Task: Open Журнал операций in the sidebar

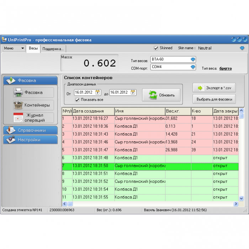Action: click(33, 118)
